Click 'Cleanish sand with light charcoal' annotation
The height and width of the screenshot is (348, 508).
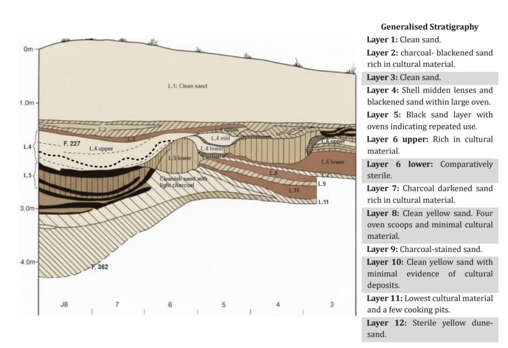point(184,182)
